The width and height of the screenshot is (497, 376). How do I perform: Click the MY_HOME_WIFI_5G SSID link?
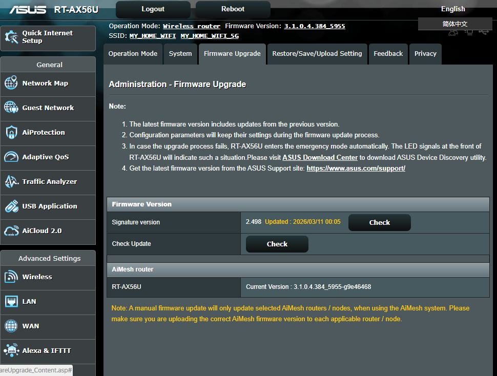pyautogui.click(x=210, y=36)
